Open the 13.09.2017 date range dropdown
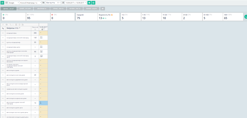 pos(76,3)
